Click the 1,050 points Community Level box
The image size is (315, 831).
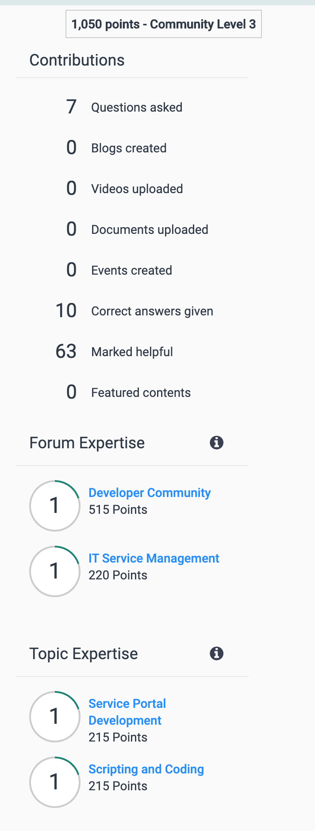(164, 24)
